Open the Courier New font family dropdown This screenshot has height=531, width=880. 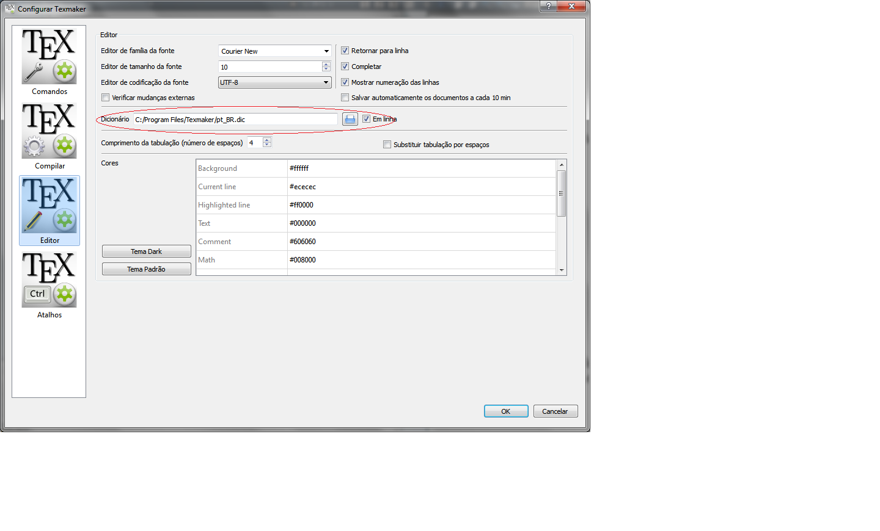tap(275, 51)
